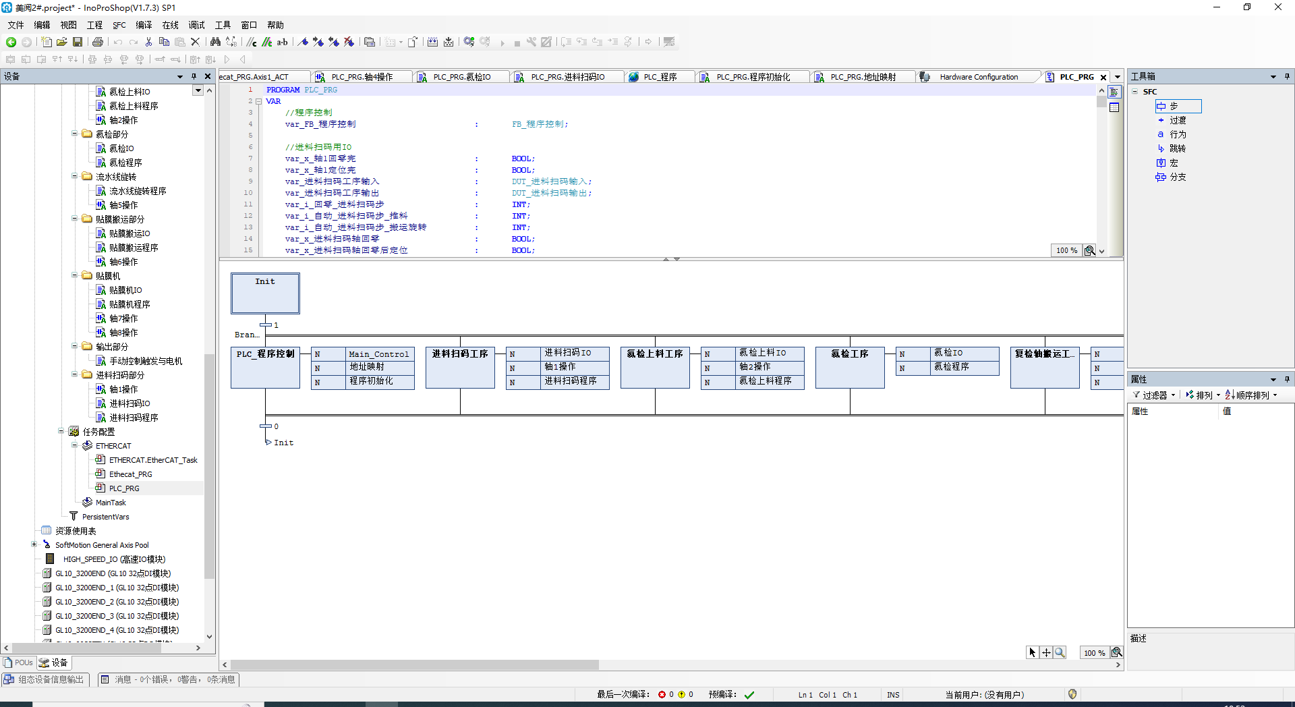The height and width of the screenshot is (707, 1295).
Task: Click the zoom icon beside the code editor's 100 %
Action: [1089, 250]
